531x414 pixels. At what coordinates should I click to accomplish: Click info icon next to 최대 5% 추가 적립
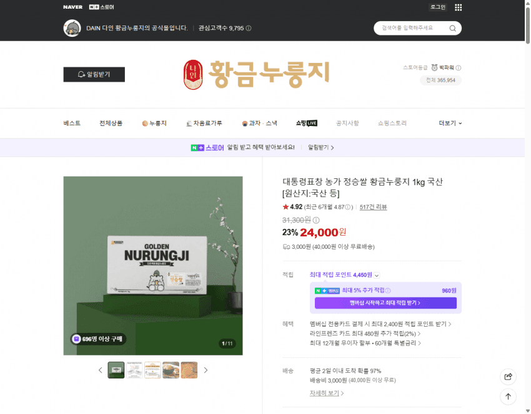(388, 291)
